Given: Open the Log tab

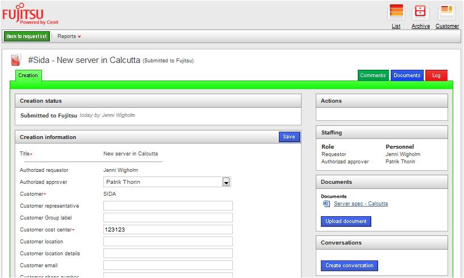Looking at the screenshot, I should [x=436, y=75].
